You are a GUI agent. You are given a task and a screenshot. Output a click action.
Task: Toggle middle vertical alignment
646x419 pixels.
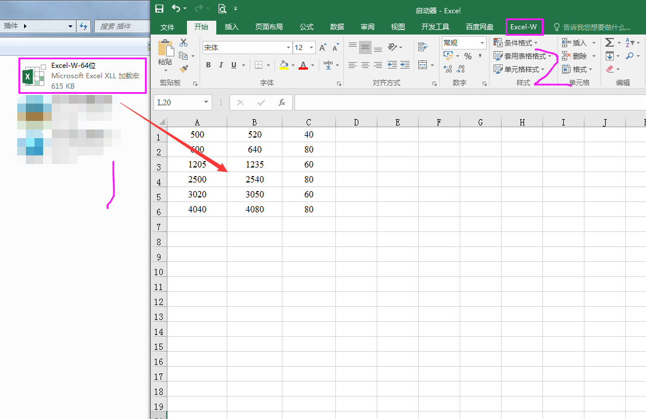coord(365,47)
